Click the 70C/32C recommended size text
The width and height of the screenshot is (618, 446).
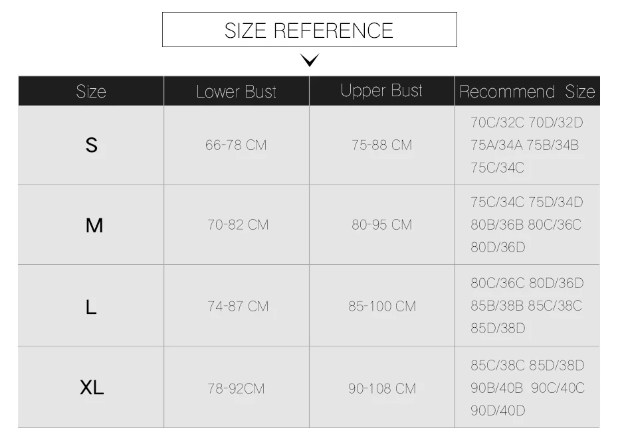point(498,123)
